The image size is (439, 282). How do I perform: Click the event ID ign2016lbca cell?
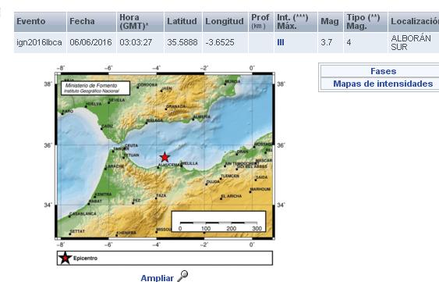click(x=40, y=42)
